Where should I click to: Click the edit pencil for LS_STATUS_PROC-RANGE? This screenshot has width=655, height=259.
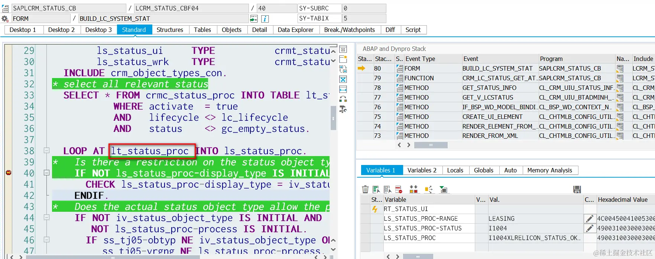[590, 218]
